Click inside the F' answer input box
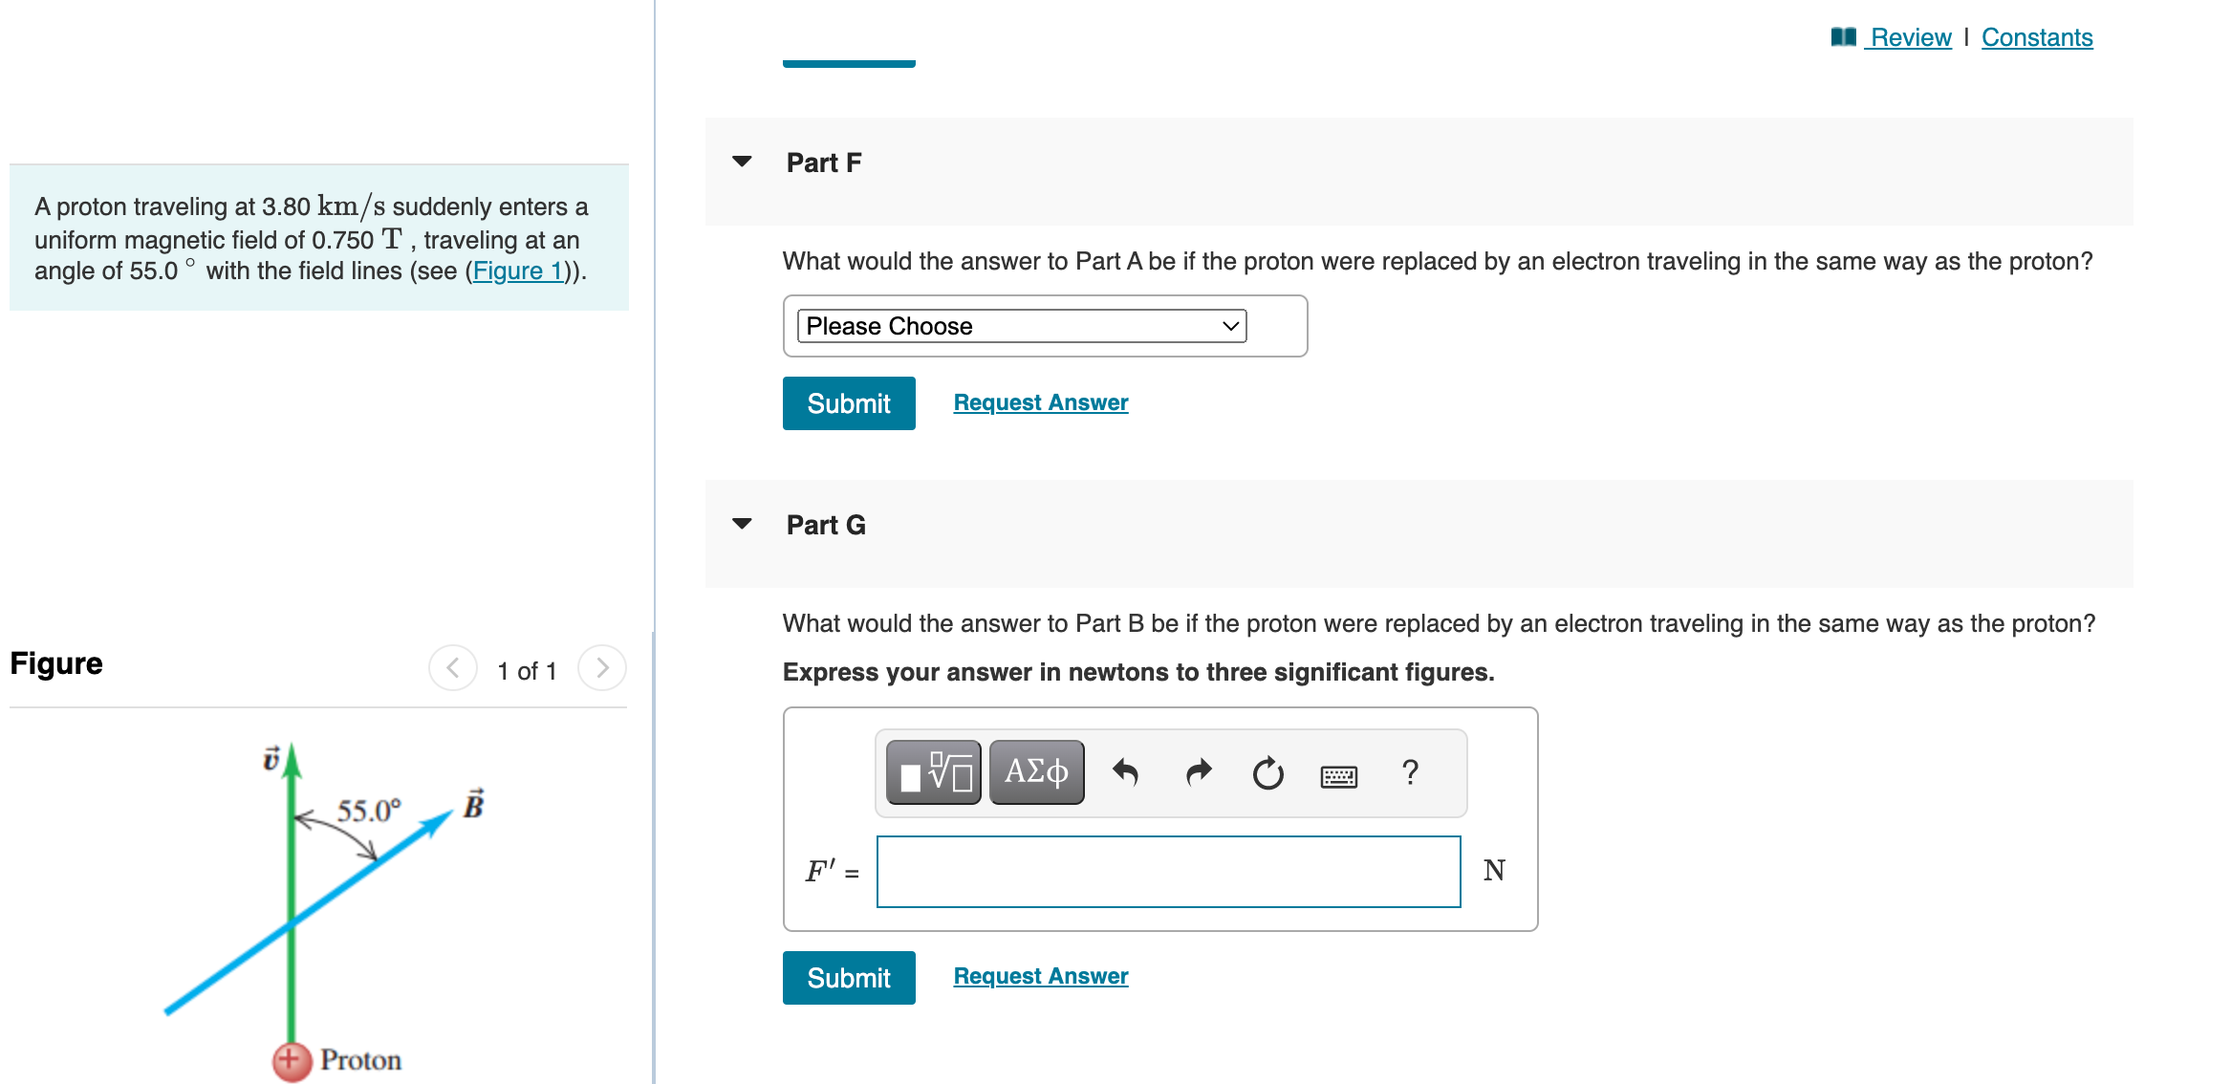This screenshot has height=1084, width=2231. pos(1167,871)
